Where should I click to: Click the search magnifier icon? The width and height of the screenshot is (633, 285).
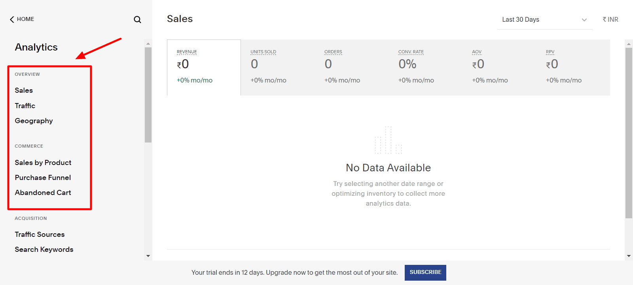(x=137, y=19)
